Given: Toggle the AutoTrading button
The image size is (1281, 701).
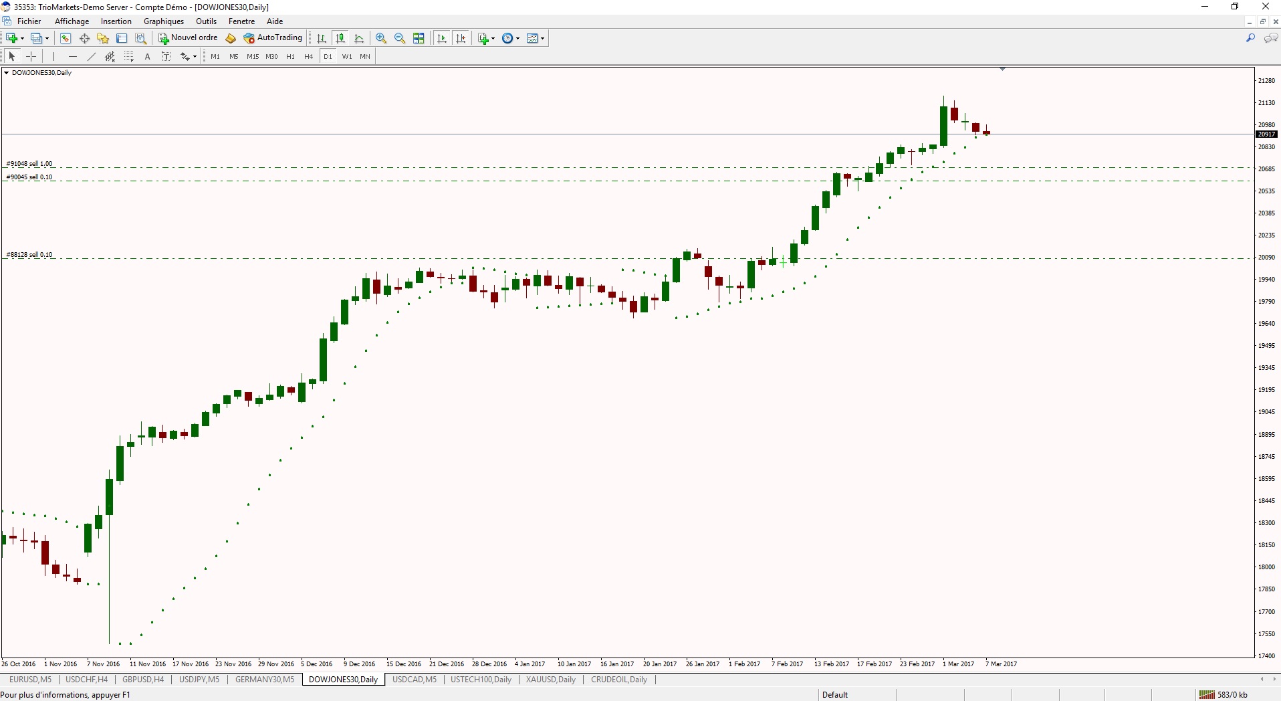Looking at the screenshot, I should tap(273, 38).
